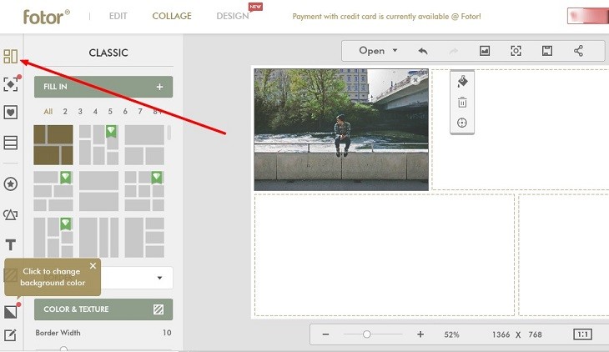
Task: Open the Shapes sidebar icon
Action: pyautogui.click(x=11, y=214)
